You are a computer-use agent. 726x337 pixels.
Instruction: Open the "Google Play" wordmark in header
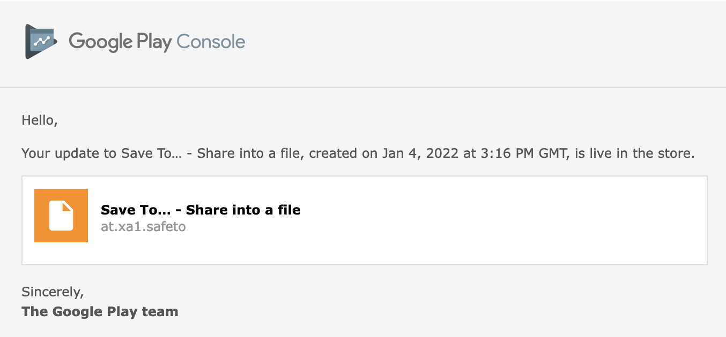[120, 42]
